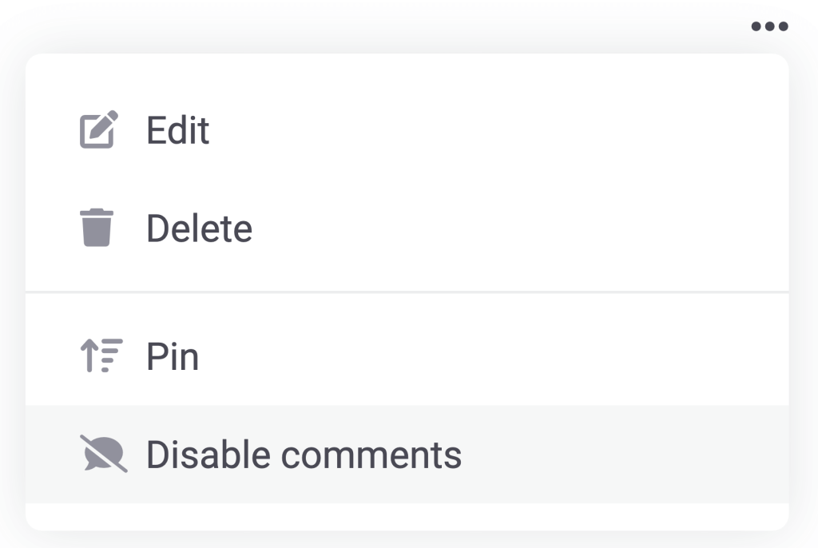Click the trash can Delete icon
The height and width of the screenshot is (548, 818).
[x=97, y=228]
